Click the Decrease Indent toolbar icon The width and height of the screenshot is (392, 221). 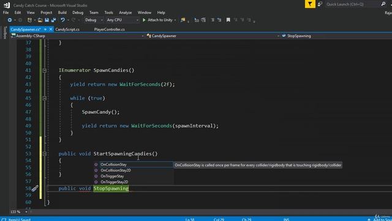click(x=213, y=20)
